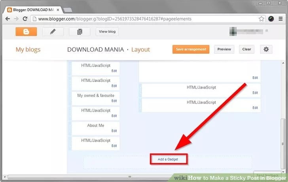
Task: Edit the My owned & favourite gadget
Action: (x=114, y=101)
